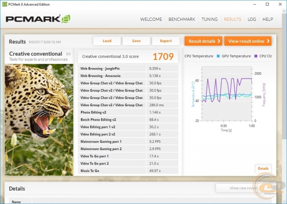The height and width of the screenshot is (204, 287).
Task: Click the Save results button
Action: [136, 41]
